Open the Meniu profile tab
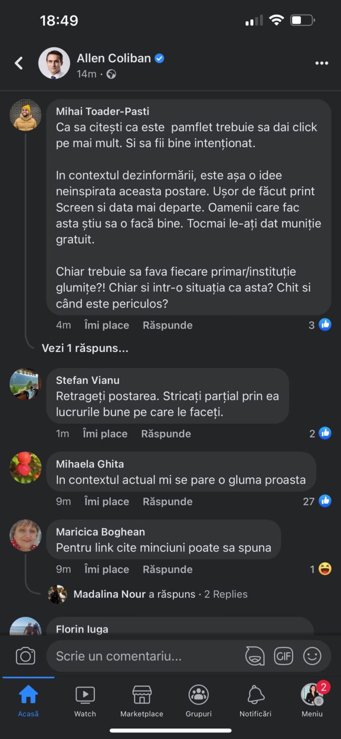341x739 pixels. point(312,701)
